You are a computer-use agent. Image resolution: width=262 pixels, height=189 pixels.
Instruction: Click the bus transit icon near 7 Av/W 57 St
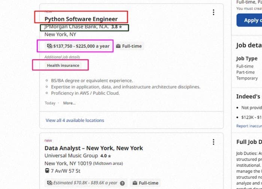pyautogui.click(x=47, y=171)
